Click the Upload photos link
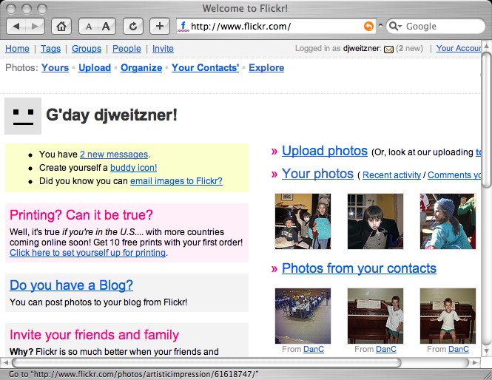Screen dimensions: 492x380 325,151
